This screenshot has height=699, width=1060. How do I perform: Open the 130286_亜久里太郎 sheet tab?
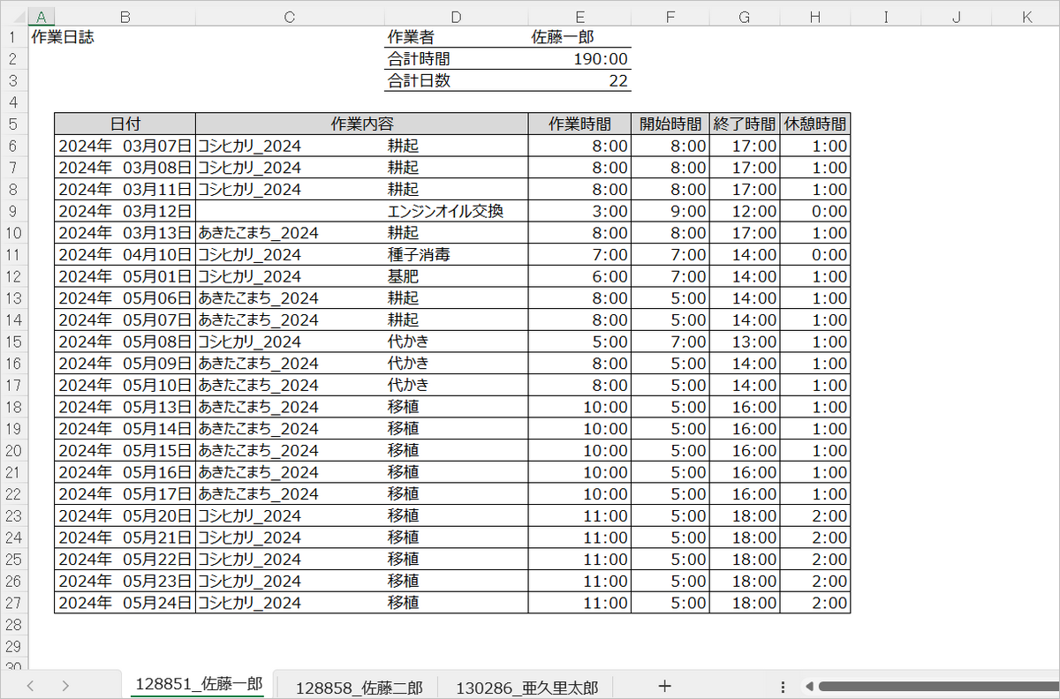click(526, 688)
